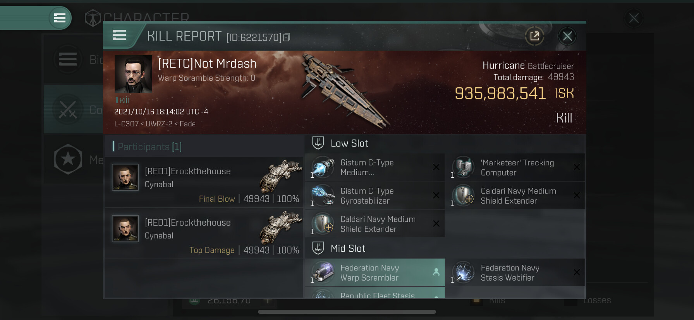Open Erockthehouse Top Damage participant entry
The height and width of the screenshot is (320, 694).
coord(204,233)
